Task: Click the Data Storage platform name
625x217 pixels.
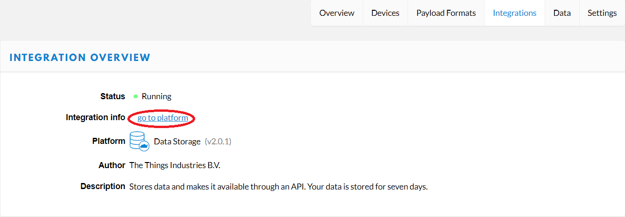Action: tap(177, 142)
